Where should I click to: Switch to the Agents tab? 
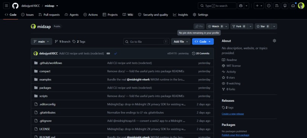pyautogui.click(x=72, y=15)
